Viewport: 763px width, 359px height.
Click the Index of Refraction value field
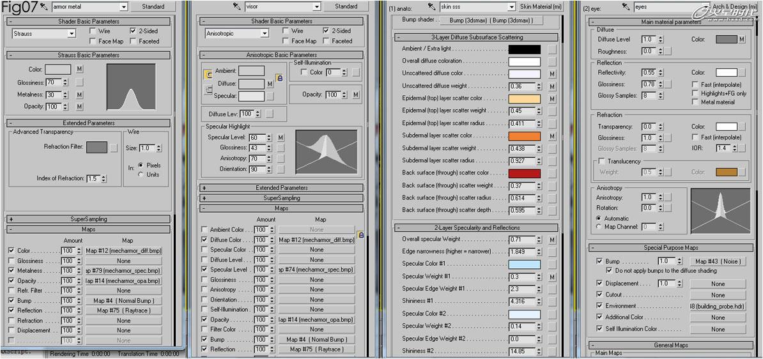pos(93,178)
